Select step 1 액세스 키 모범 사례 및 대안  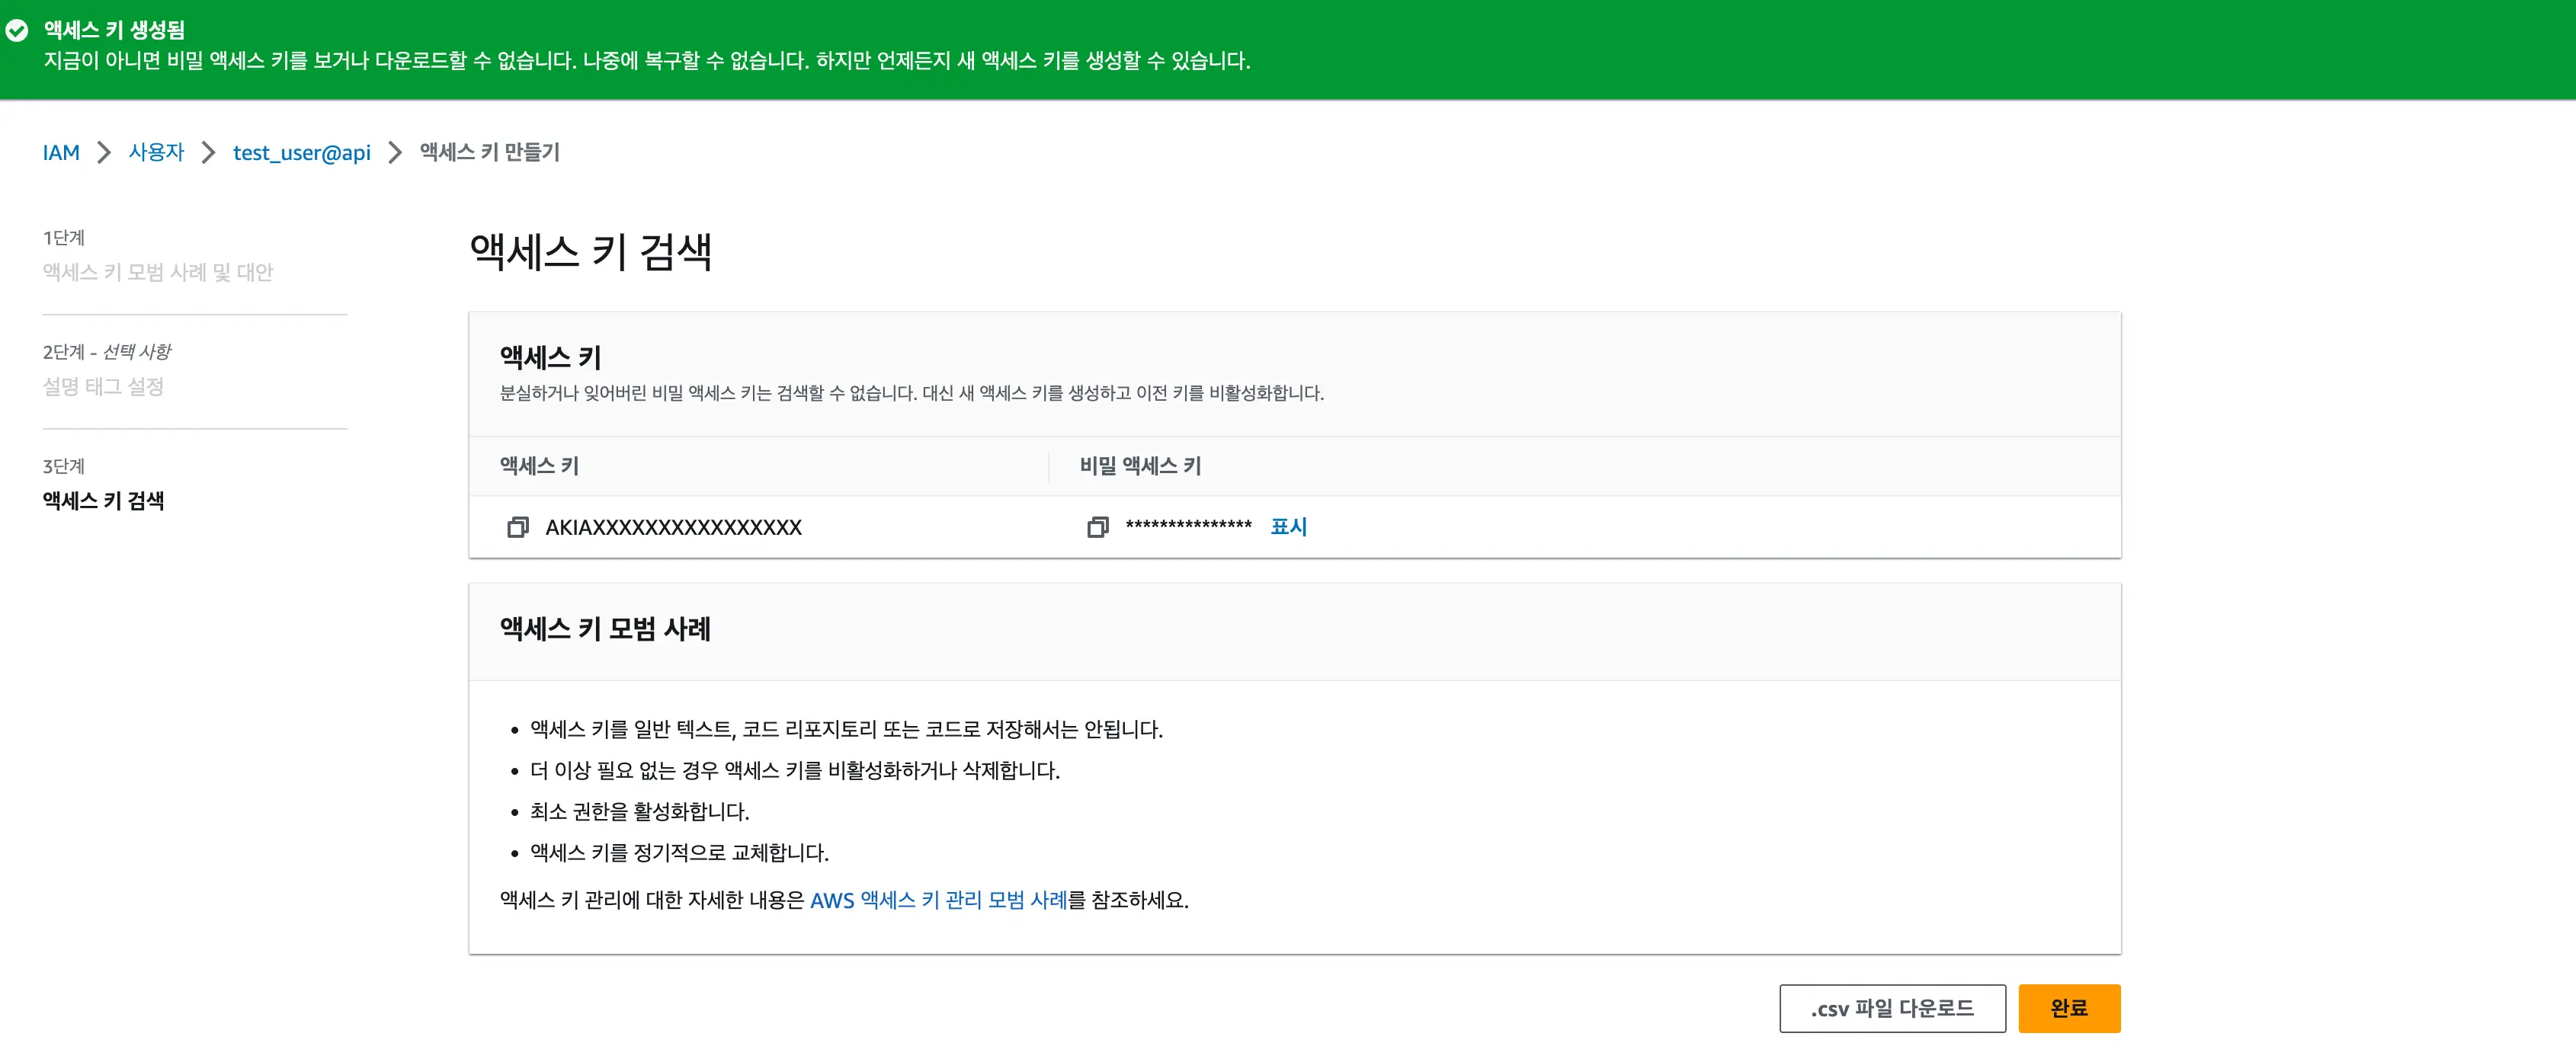(158, 272)
